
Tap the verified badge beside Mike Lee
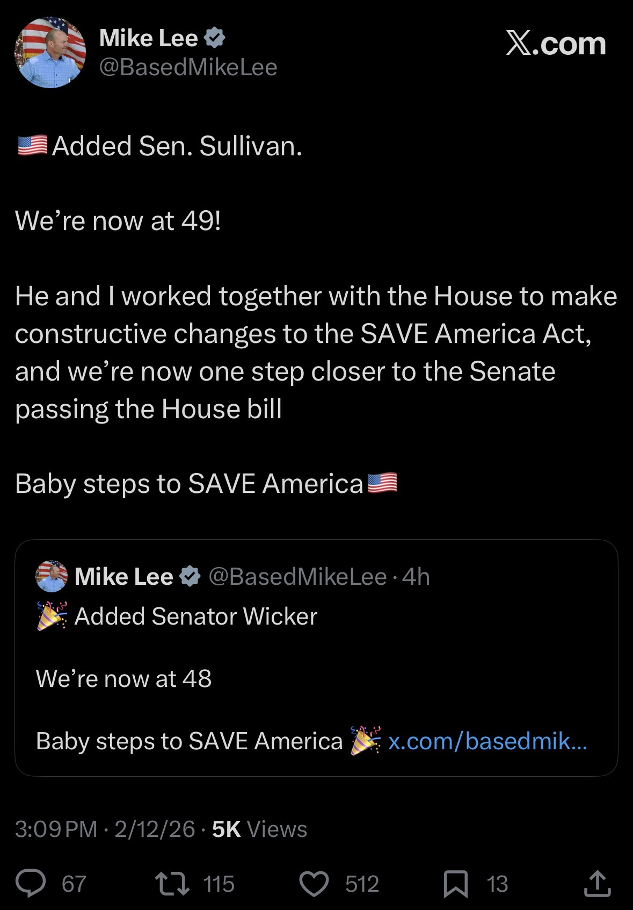click(x=215, y=38)
